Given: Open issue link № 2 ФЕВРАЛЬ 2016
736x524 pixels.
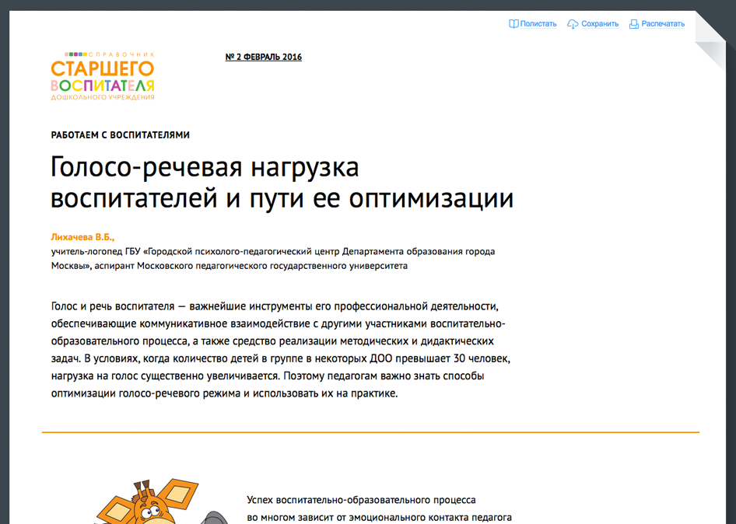Looking at the screenshot, I should click(263, 57).
